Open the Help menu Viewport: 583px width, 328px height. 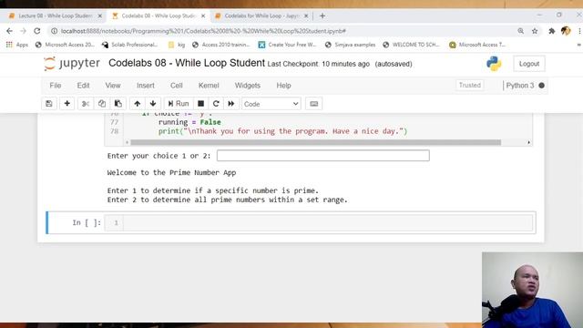click(x=283, y=86)
